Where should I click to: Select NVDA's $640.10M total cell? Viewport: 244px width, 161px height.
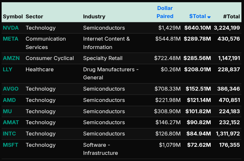[x=198, y=28]
